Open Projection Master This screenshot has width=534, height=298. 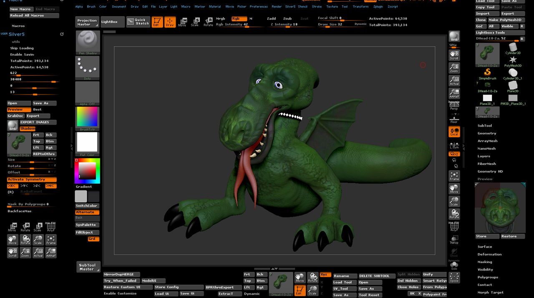pyautogui.click(x=87, y=22)
